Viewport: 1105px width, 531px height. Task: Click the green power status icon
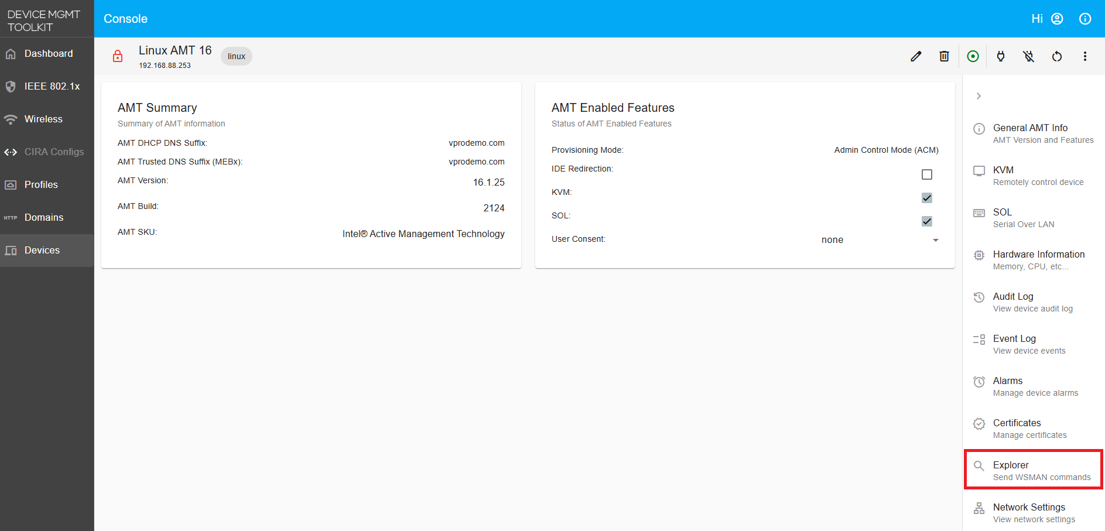pyautogui.click(x=973, y=56)
